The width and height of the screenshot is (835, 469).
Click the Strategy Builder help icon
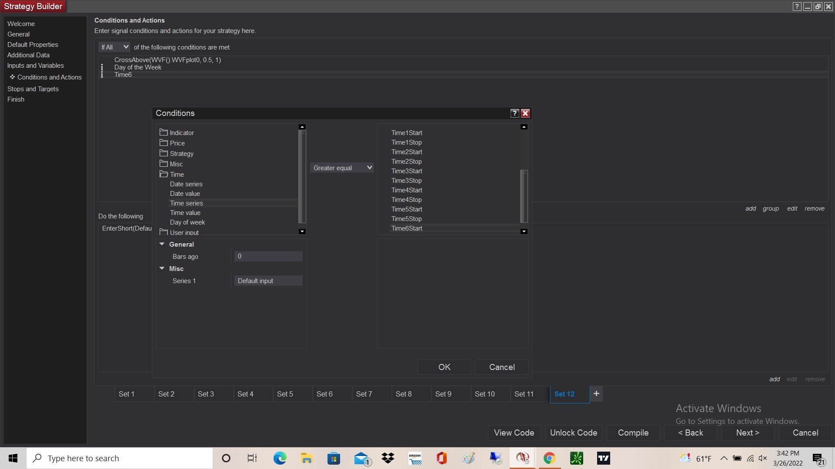pos(797,7)
